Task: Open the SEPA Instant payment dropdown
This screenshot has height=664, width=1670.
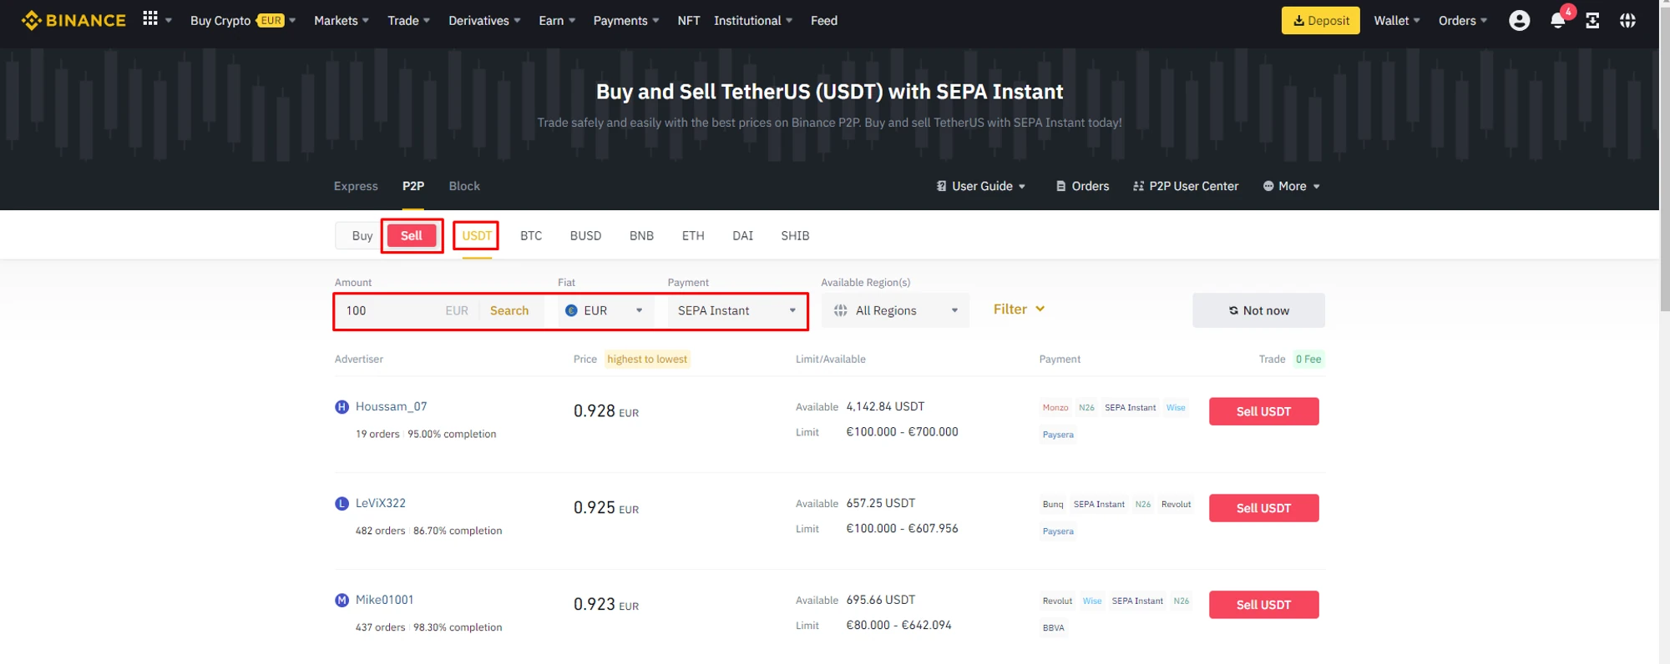Action: point(736,310)
